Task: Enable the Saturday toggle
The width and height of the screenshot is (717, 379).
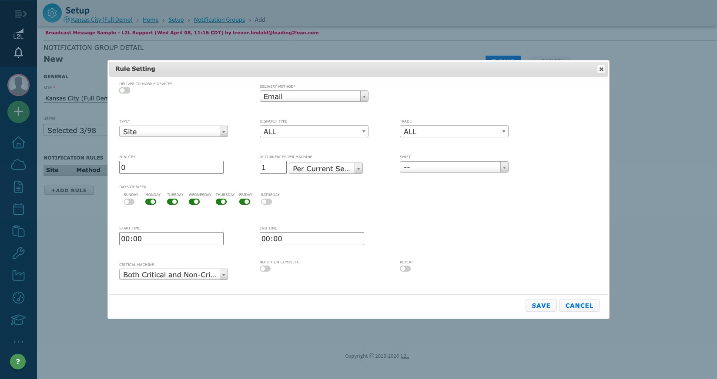Action: (267, 202)
